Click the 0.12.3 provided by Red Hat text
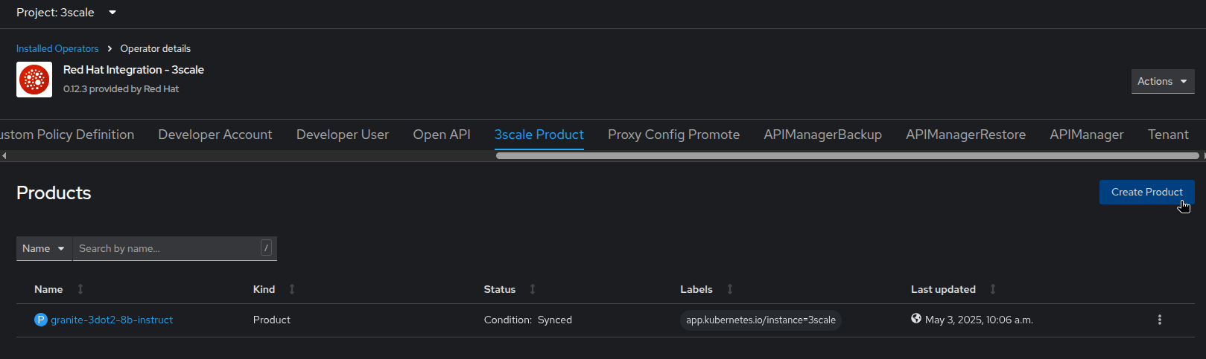Screen dimensions: 1206x359 (121, 88)
